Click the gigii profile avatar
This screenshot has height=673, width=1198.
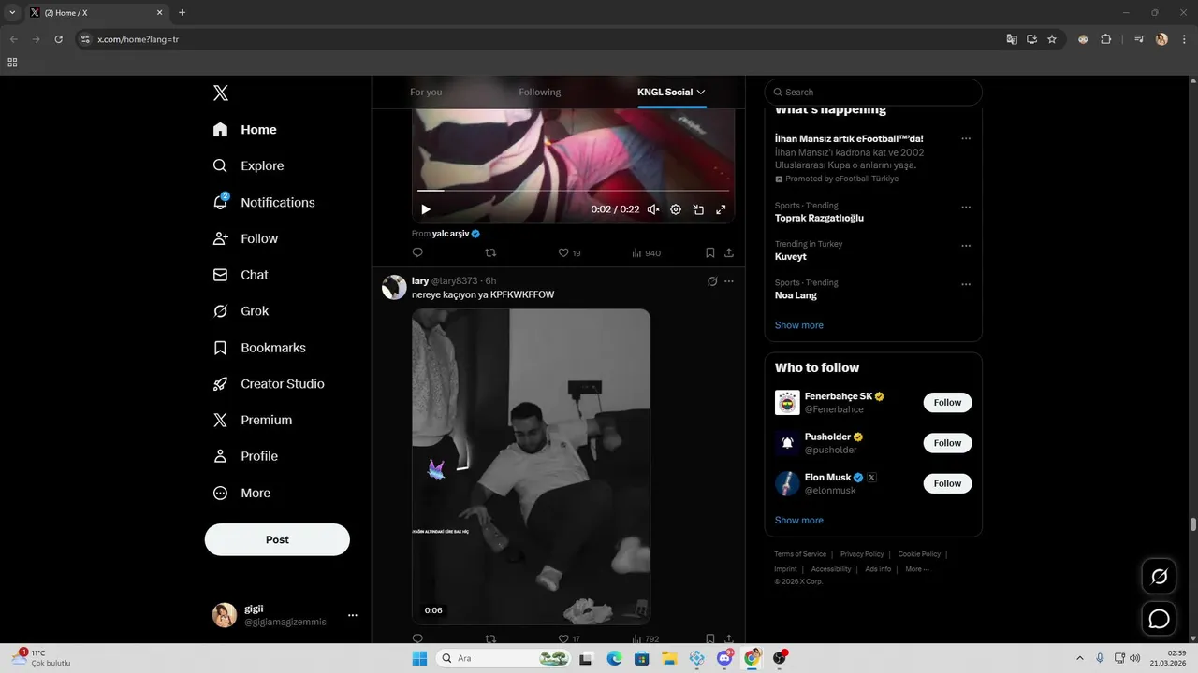[225, 615]
